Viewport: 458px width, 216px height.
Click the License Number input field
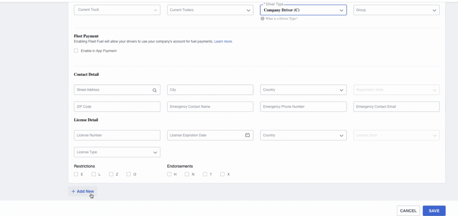point(117,135)
